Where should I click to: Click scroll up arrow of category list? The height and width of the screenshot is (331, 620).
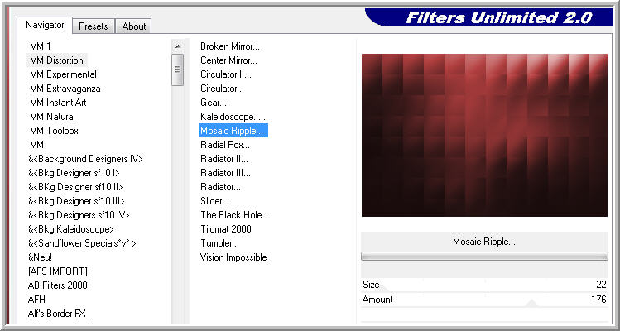[x=177, y=46]
